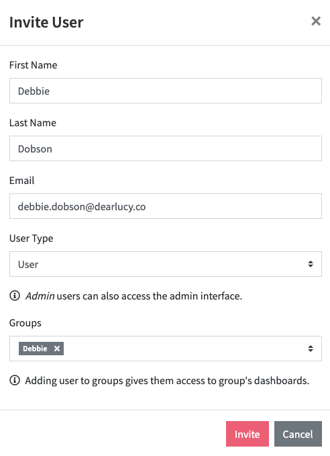Click the Email field label

(21, 180)
